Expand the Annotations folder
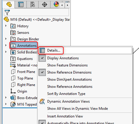The height and width of the screenshot is (124, 139). pyautogui.click(x=6, y=45)
